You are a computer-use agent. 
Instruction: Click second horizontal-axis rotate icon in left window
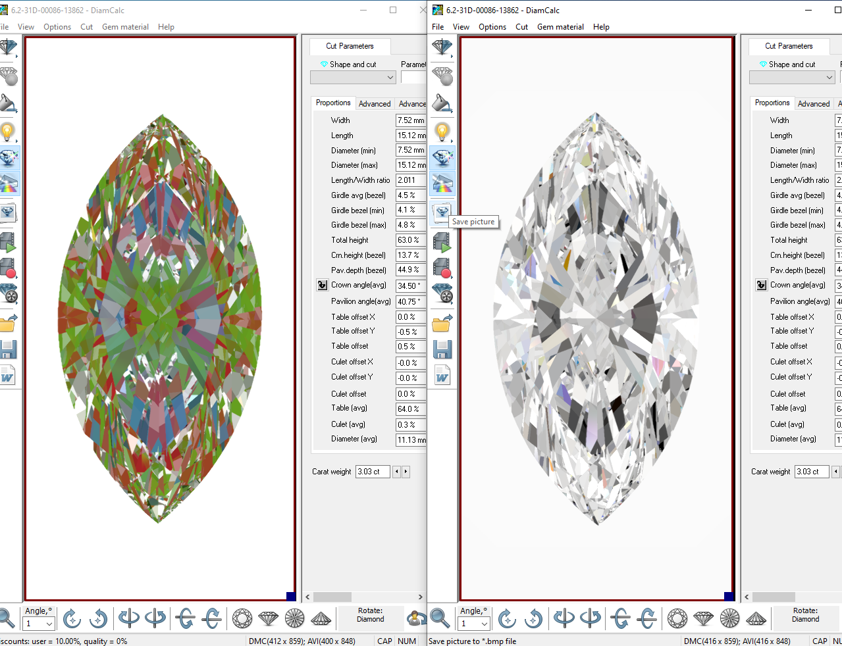[211, 618]
